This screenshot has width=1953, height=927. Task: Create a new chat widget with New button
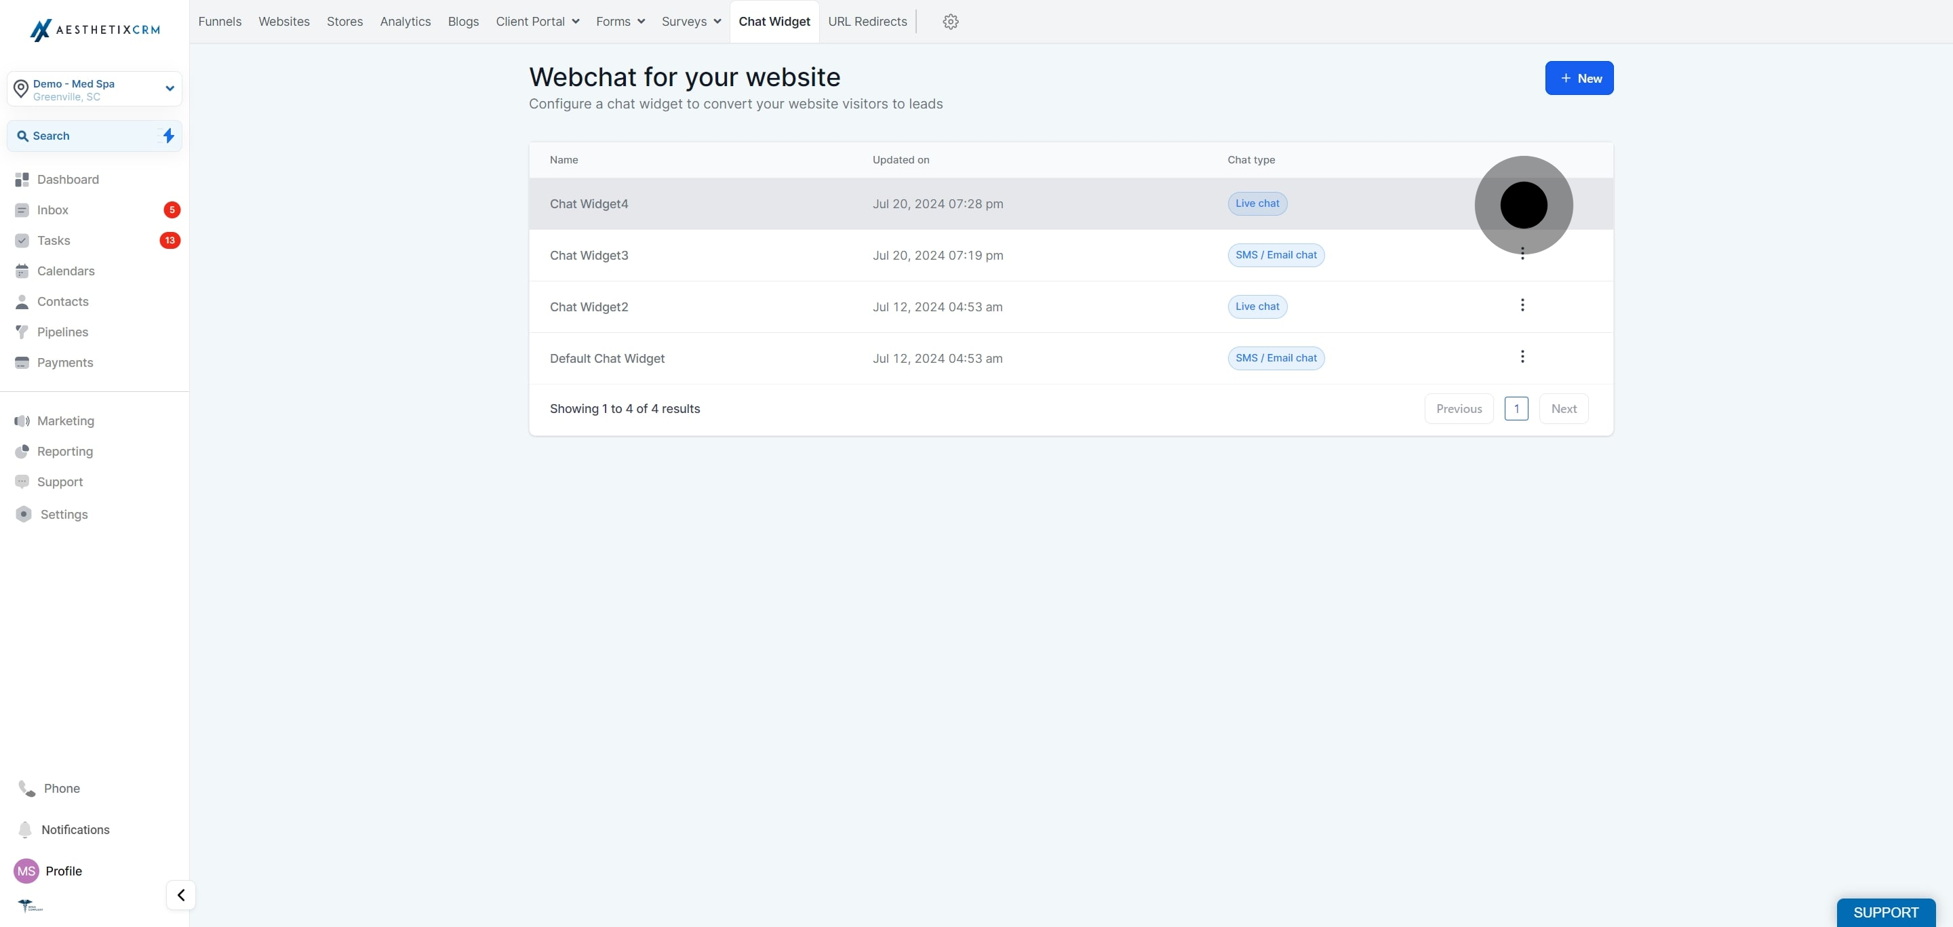(1579, 78)
